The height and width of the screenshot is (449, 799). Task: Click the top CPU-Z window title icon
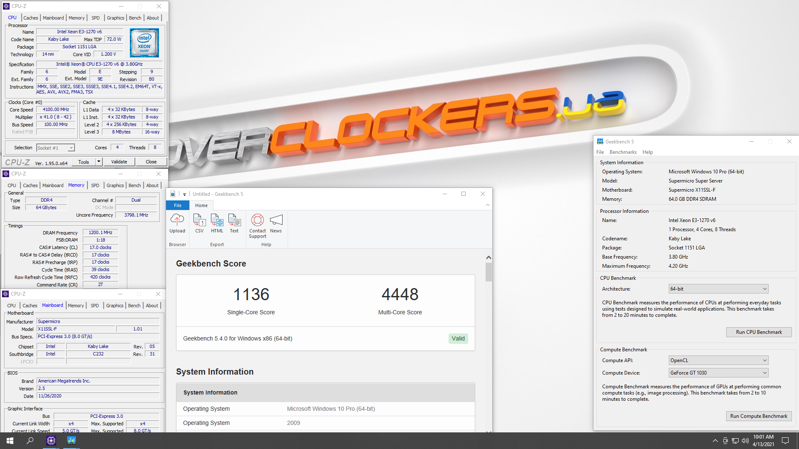pyautogui.click(x=6, y=6)
